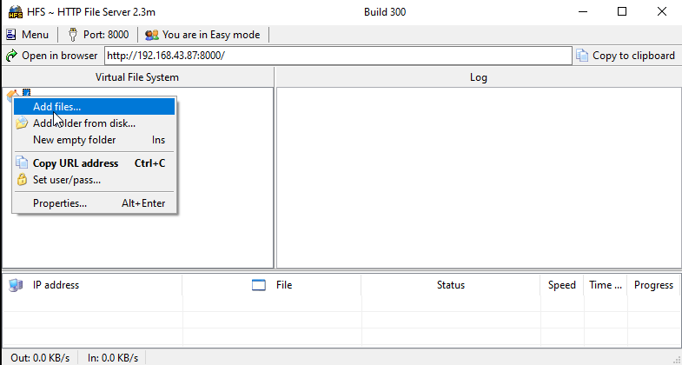This screenshot has width=682, height=365.
Task: Choose Set user/pass... from menu
Action: click(94, 180)
